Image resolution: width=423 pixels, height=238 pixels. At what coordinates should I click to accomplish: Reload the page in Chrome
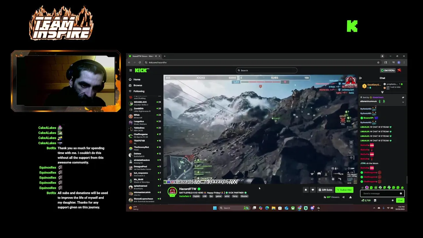coord(140,62)
